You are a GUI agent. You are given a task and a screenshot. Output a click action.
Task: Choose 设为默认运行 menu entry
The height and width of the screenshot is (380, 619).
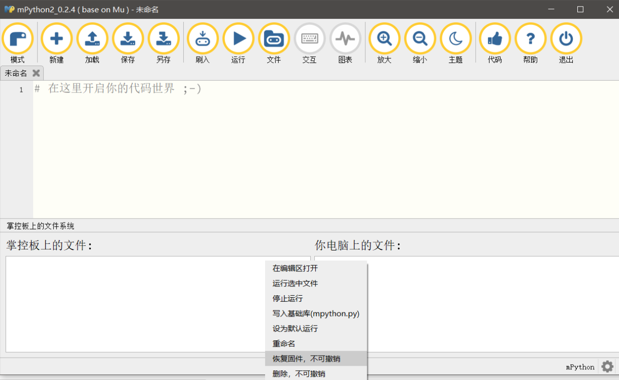tap(316, 329)
